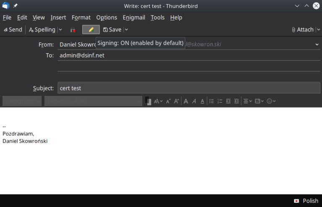Open the Help menu
This screenshot has height=207, width=322.
point(176,18)
